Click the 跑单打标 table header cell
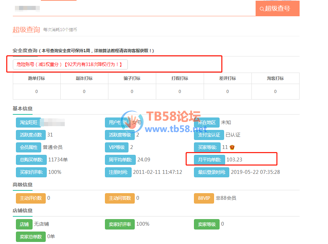This screenshot has height=244, width=328. (36, 78)
